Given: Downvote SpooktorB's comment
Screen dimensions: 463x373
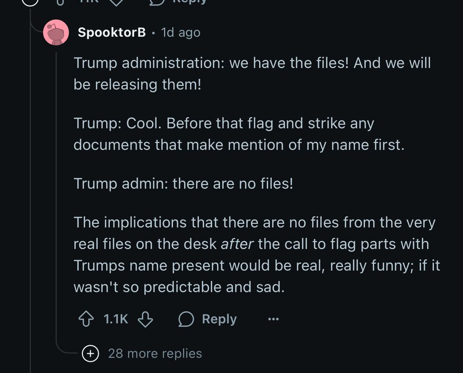Looking at the screenshot, I should point(145,319).
